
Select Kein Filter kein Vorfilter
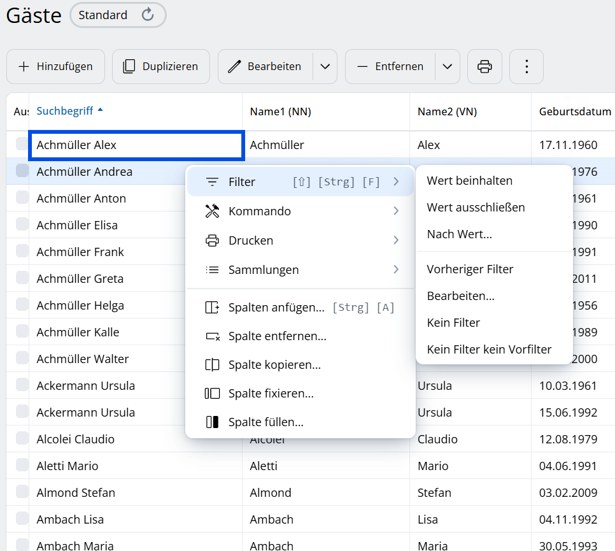click(494, 349)
